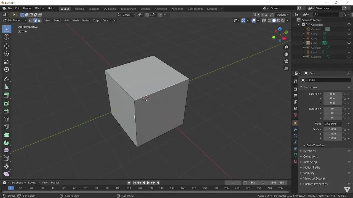Switch to Sculpting workspace tab
The image size is (353, 198).
tap(94, 9)
